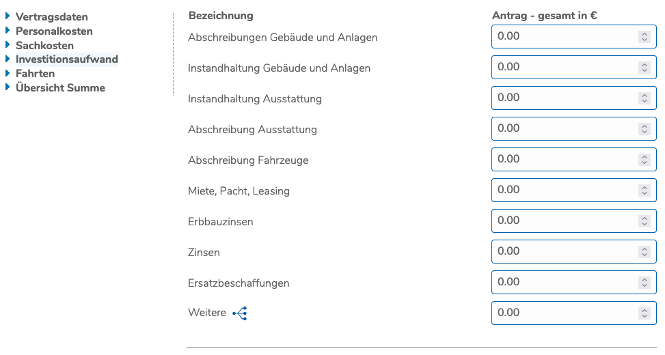The image size is (665, 355).
Task: Click the Abschreibungen Gebäude und Anlagen amount field
Action: 563,36
